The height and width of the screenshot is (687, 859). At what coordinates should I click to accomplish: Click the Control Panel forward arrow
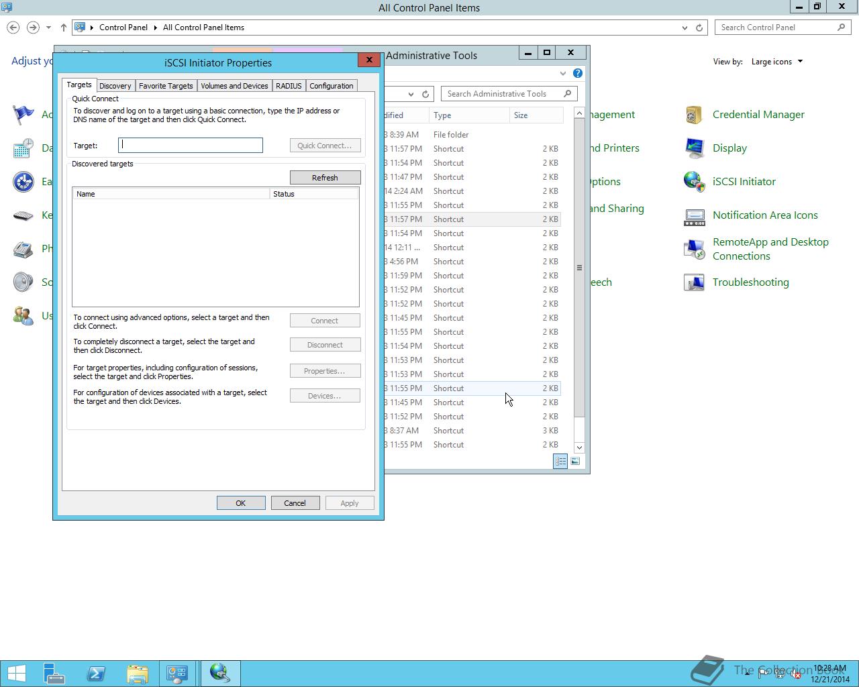pyautogui.click(x=32, y=28)
